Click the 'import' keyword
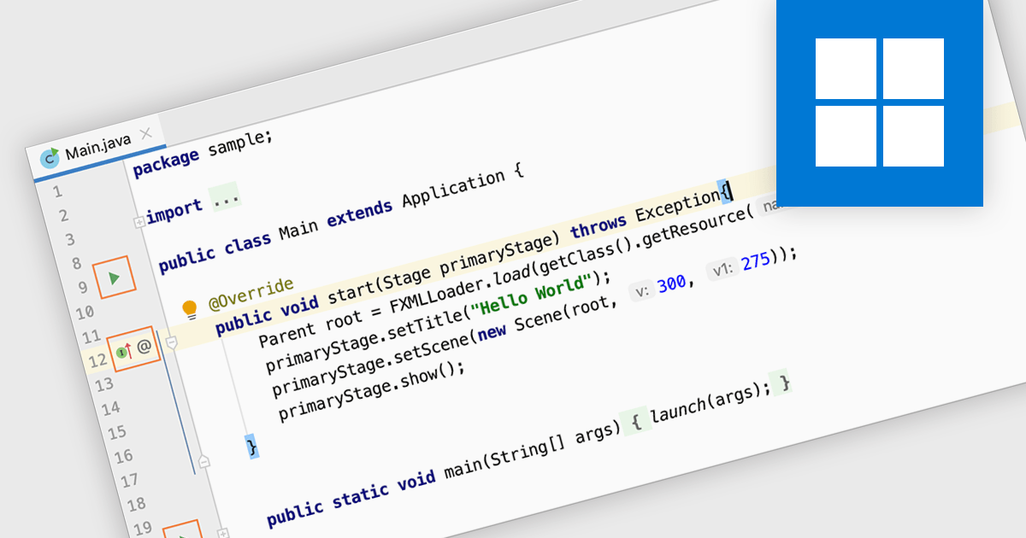1026x538 pixels. [x=174, y=209]
